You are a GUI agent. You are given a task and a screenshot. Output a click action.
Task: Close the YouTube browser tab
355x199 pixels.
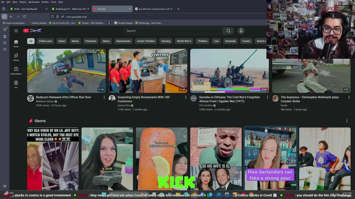[130, 9]
